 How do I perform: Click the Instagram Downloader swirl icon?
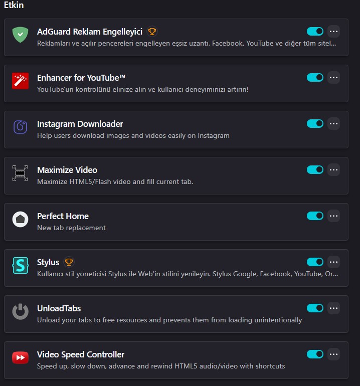coord(20,126)
